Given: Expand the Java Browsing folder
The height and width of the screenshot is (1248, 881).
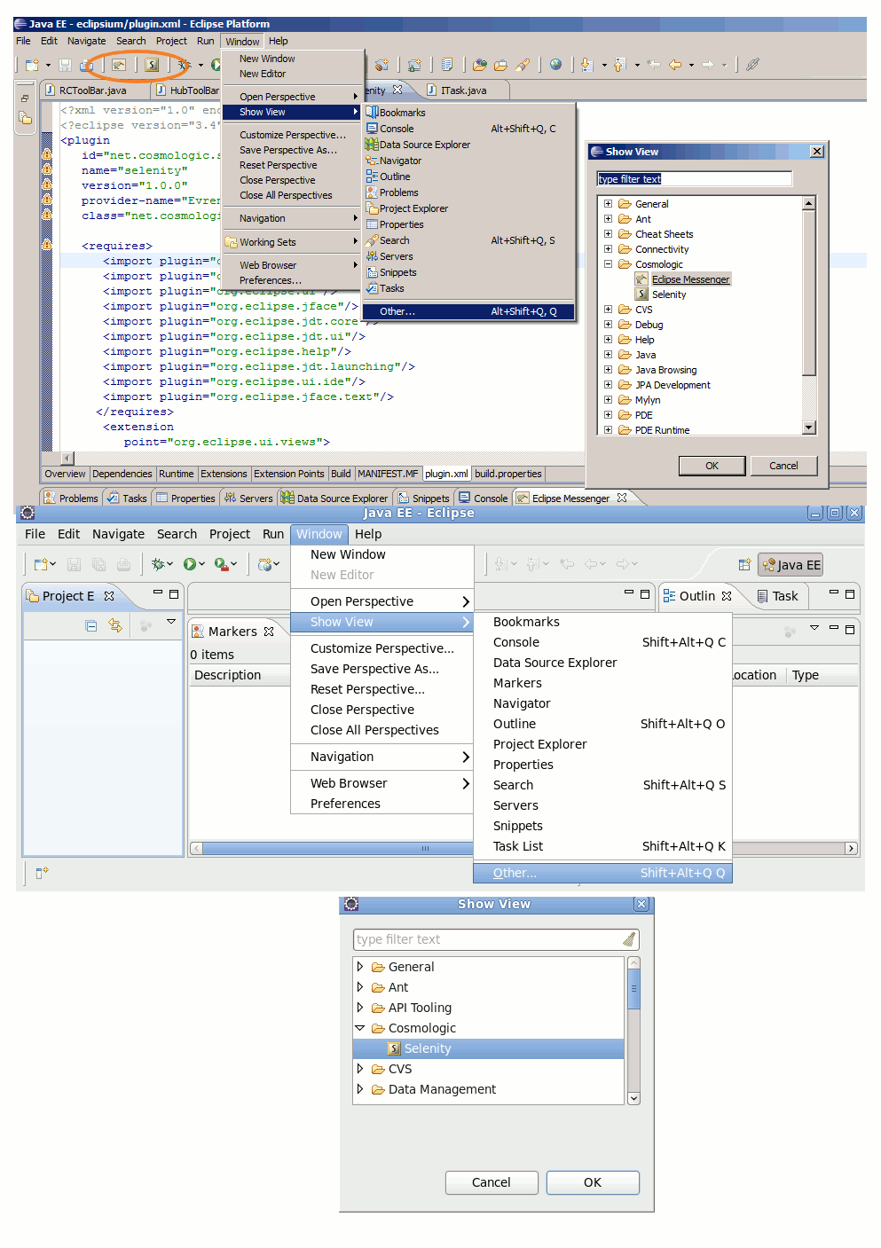Looking at the screenshot, I should pyautogui.click(x=608, y=370).
